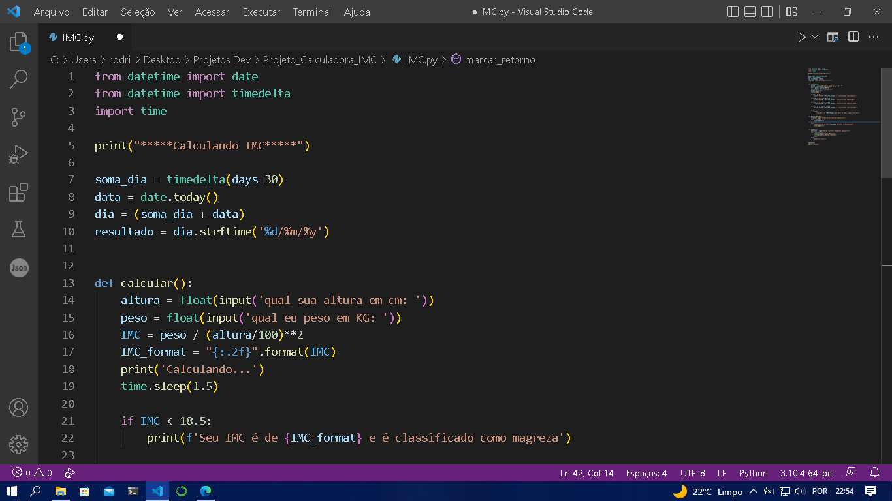Image resolution: width=892 pixels, height=501 pixels.
Task: Open the Editar menu
Action: 95,12
